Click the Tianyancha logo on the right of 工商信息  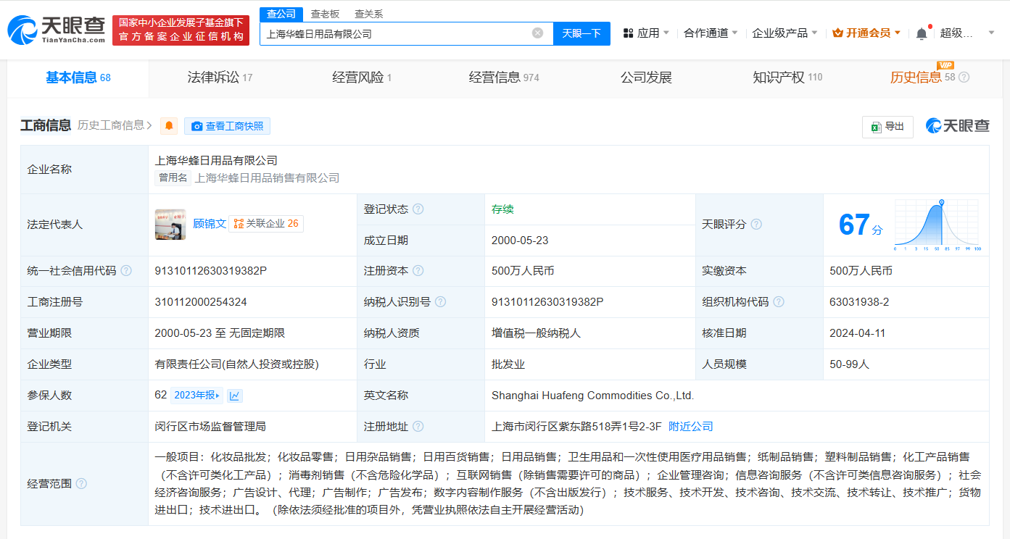pyautogui.click(x=957, y=126)
